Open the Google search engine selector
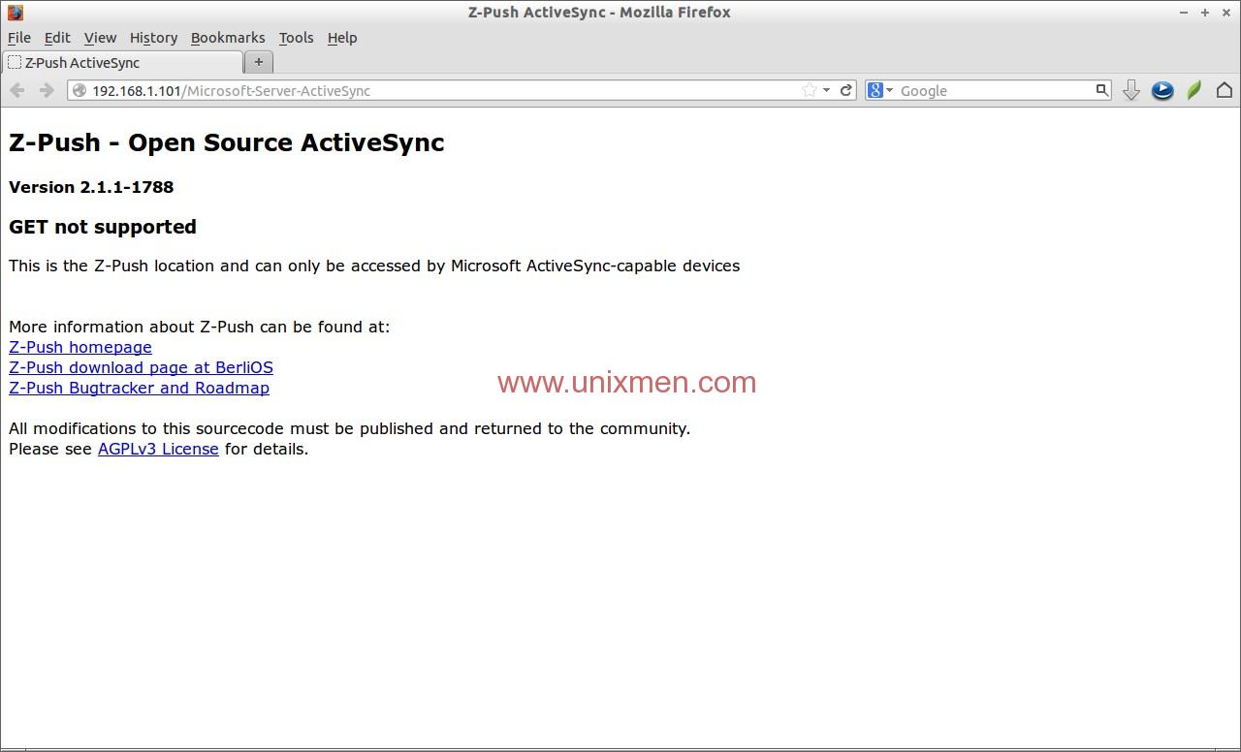Viewport: 1241px width, 752px height. 879,90
